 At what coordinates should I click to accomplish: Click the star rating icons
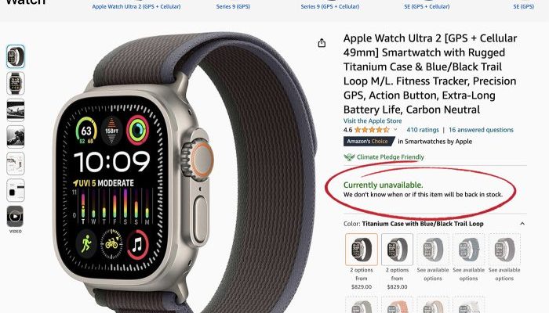point(372,130)
